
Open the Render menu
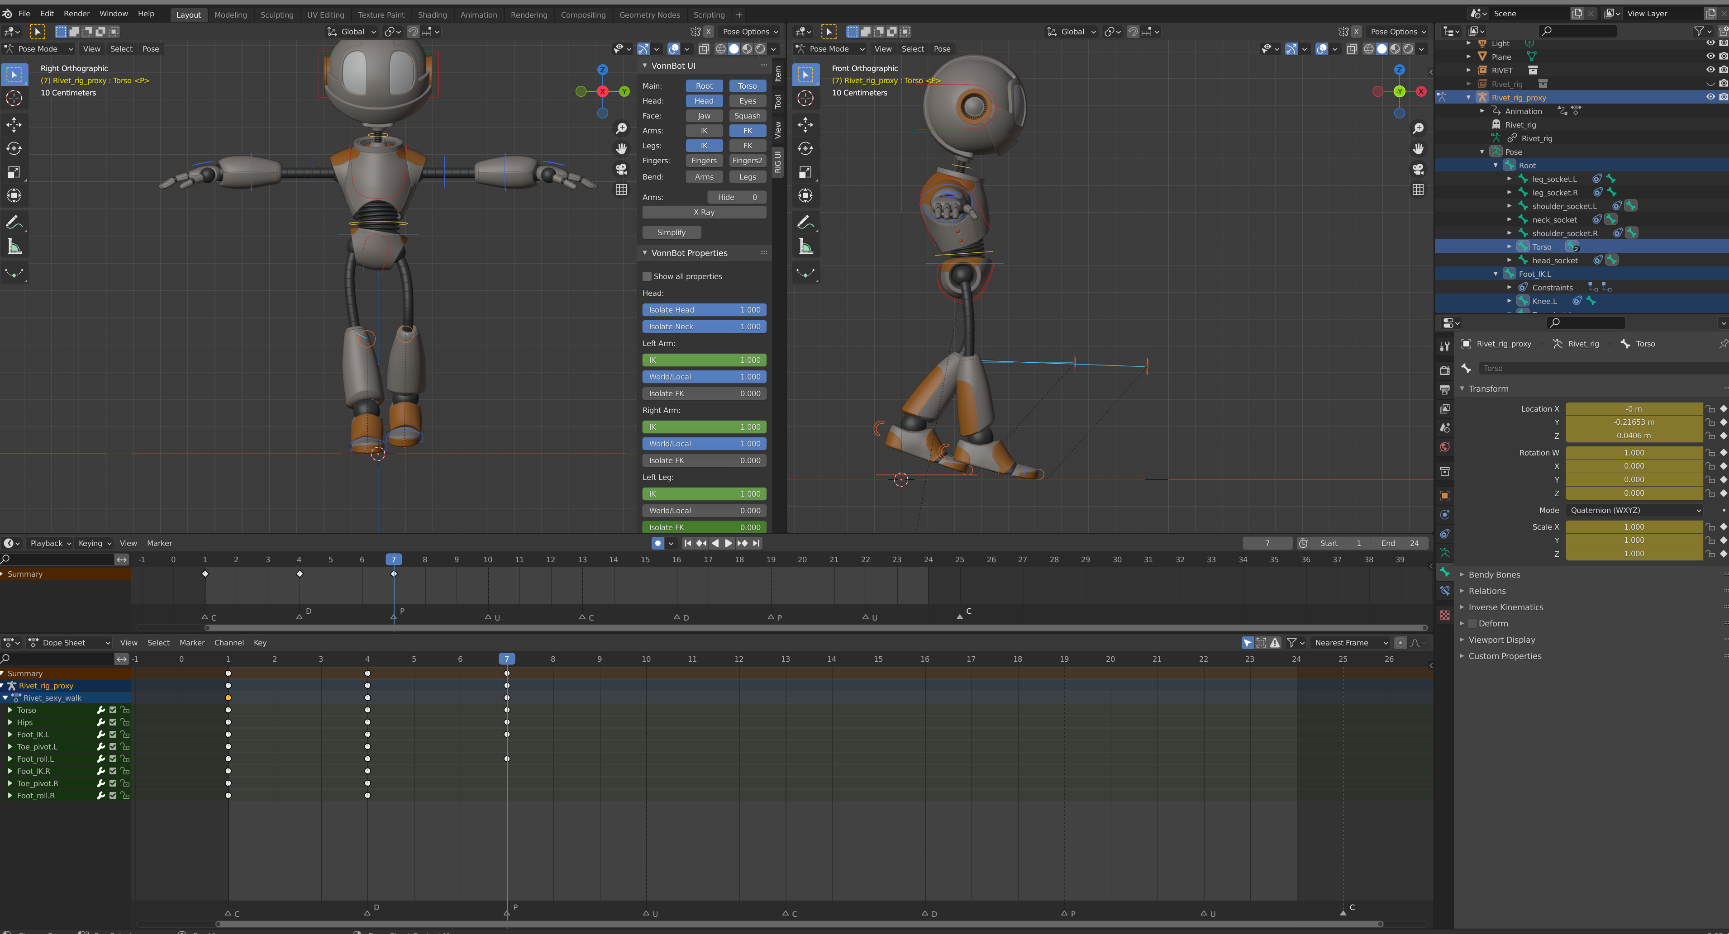point(76,14)
